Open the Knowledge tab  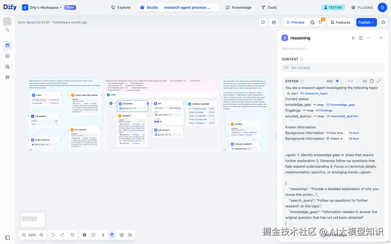coord(239,8)
